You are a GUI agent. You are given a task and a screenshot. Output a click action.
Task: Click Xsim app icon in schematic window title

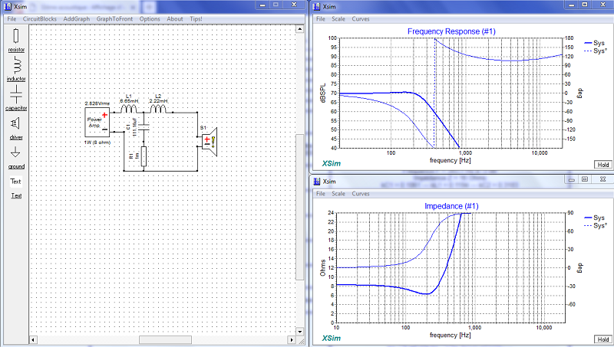point(8,6)
